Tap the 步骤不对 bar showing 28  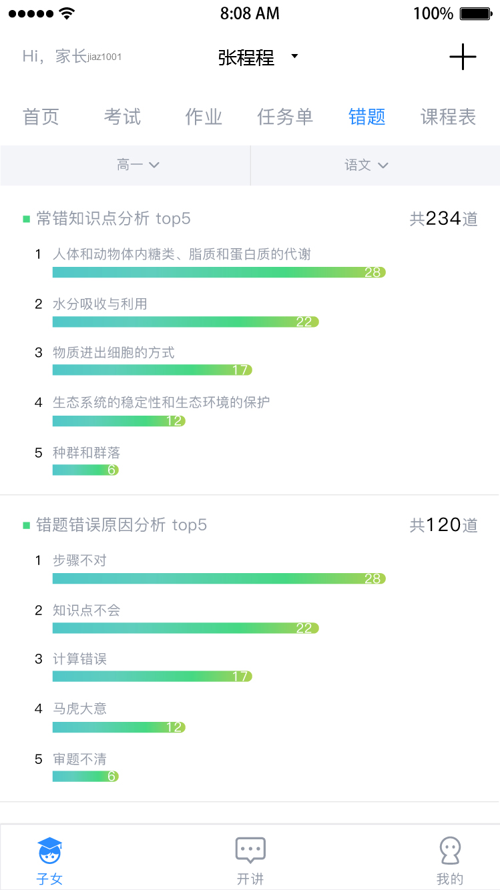[219, 578]
